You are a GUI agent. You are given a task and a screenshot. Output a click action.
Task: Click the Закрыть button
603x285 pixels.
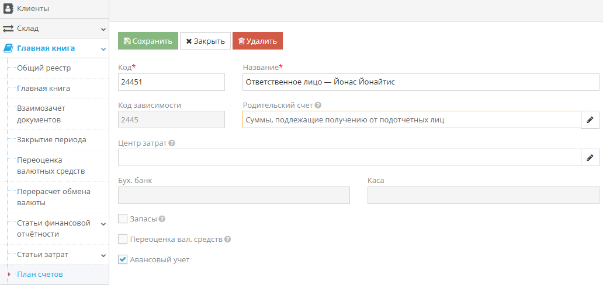coord(205,41)
